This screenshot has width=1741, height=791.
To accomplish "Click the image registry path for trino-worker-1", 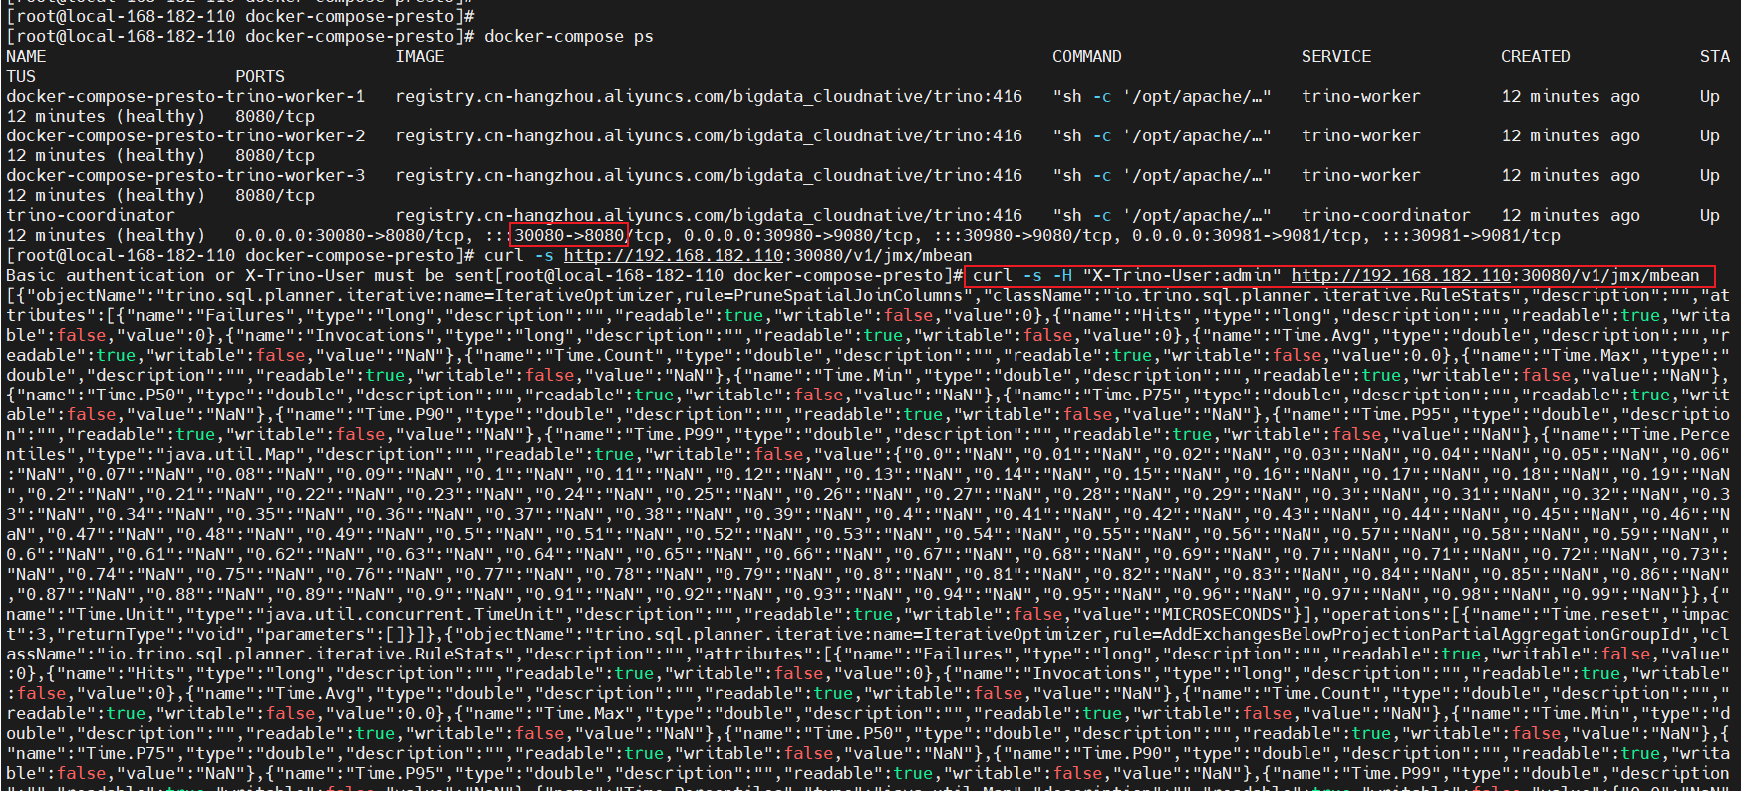I will click(x=709, y=97).
